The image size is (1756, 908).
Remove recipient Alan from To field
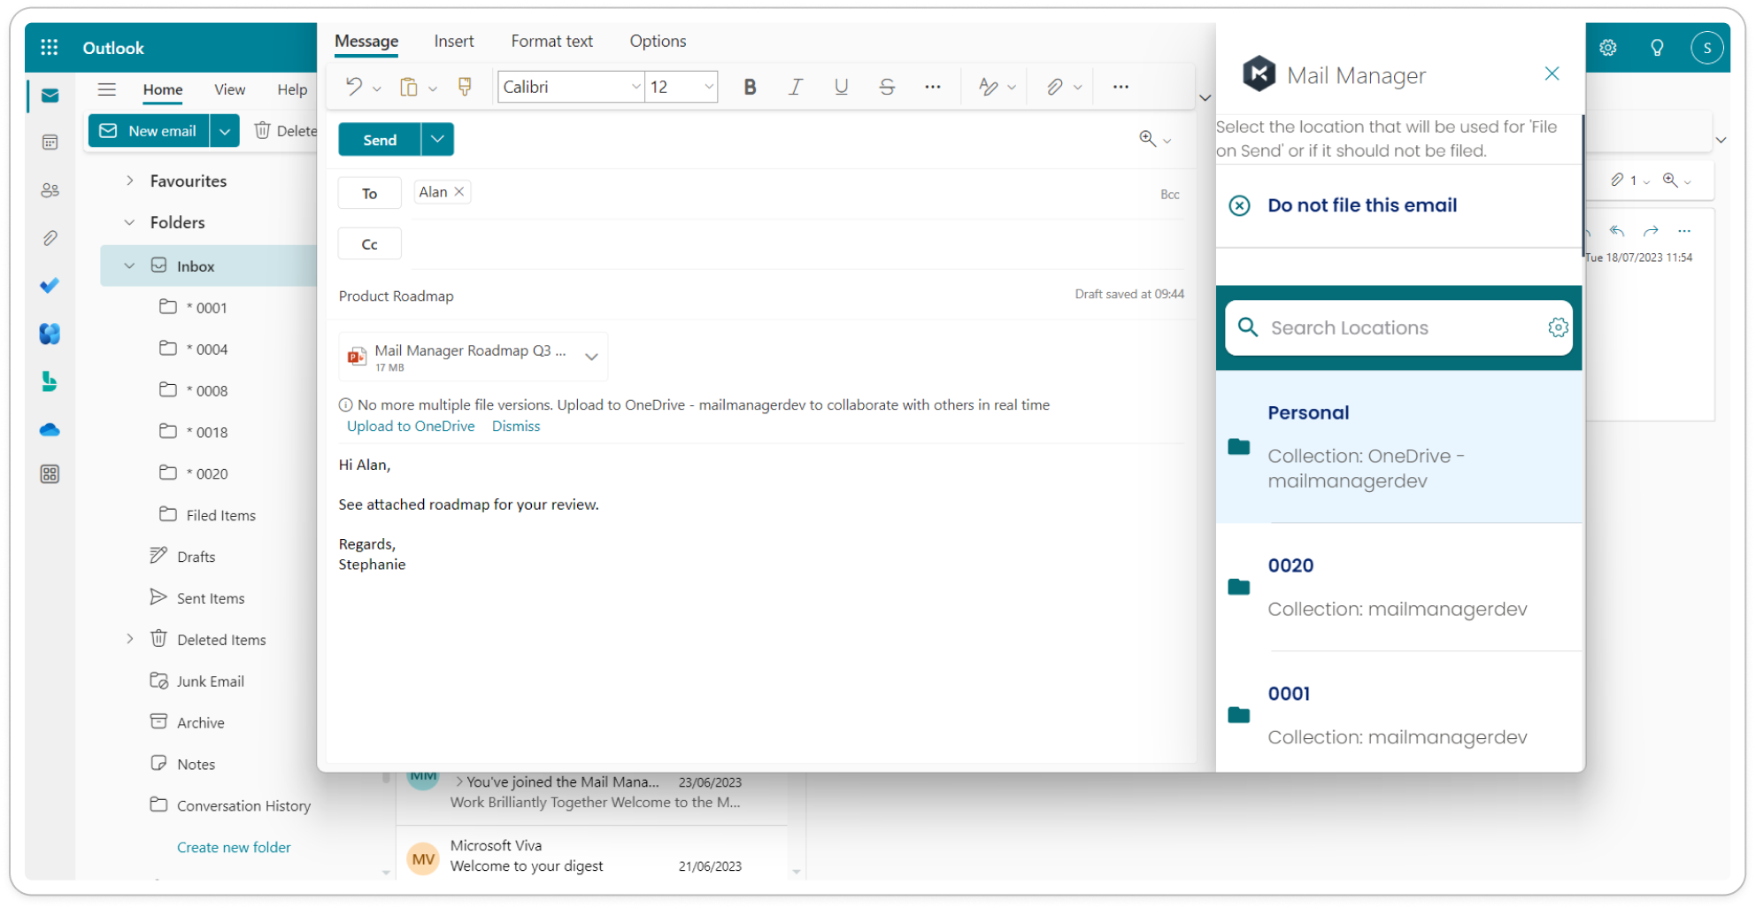pos(459,192)
